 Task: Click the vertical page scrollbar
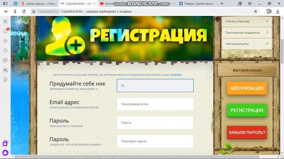pos(282,51)
